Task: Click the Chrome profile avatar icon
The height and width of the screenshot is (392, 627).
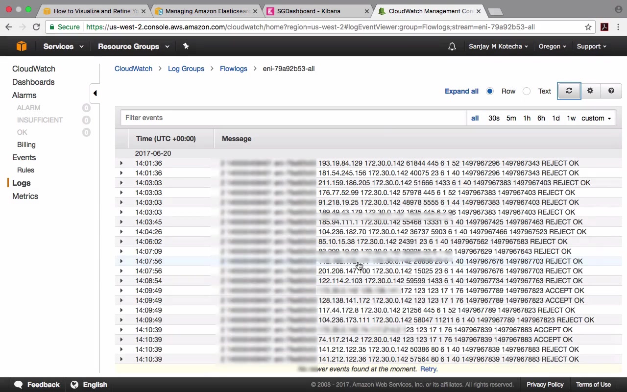Action: (618, 9)
